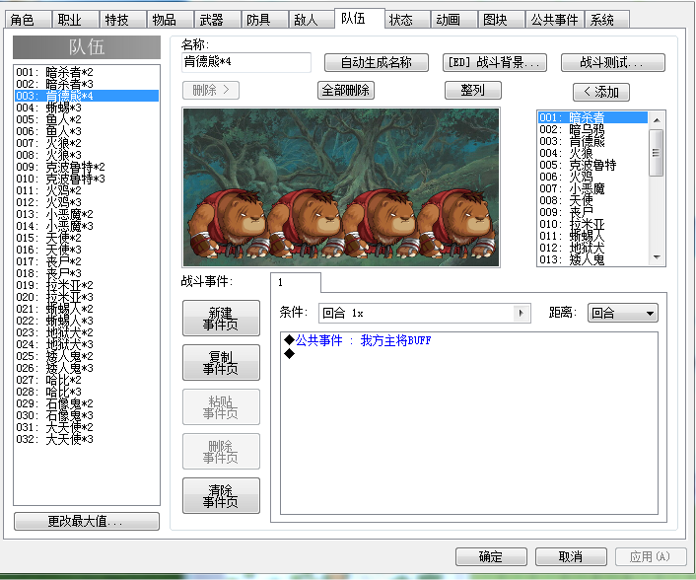Go to the 武器 tab

[218, 20]
